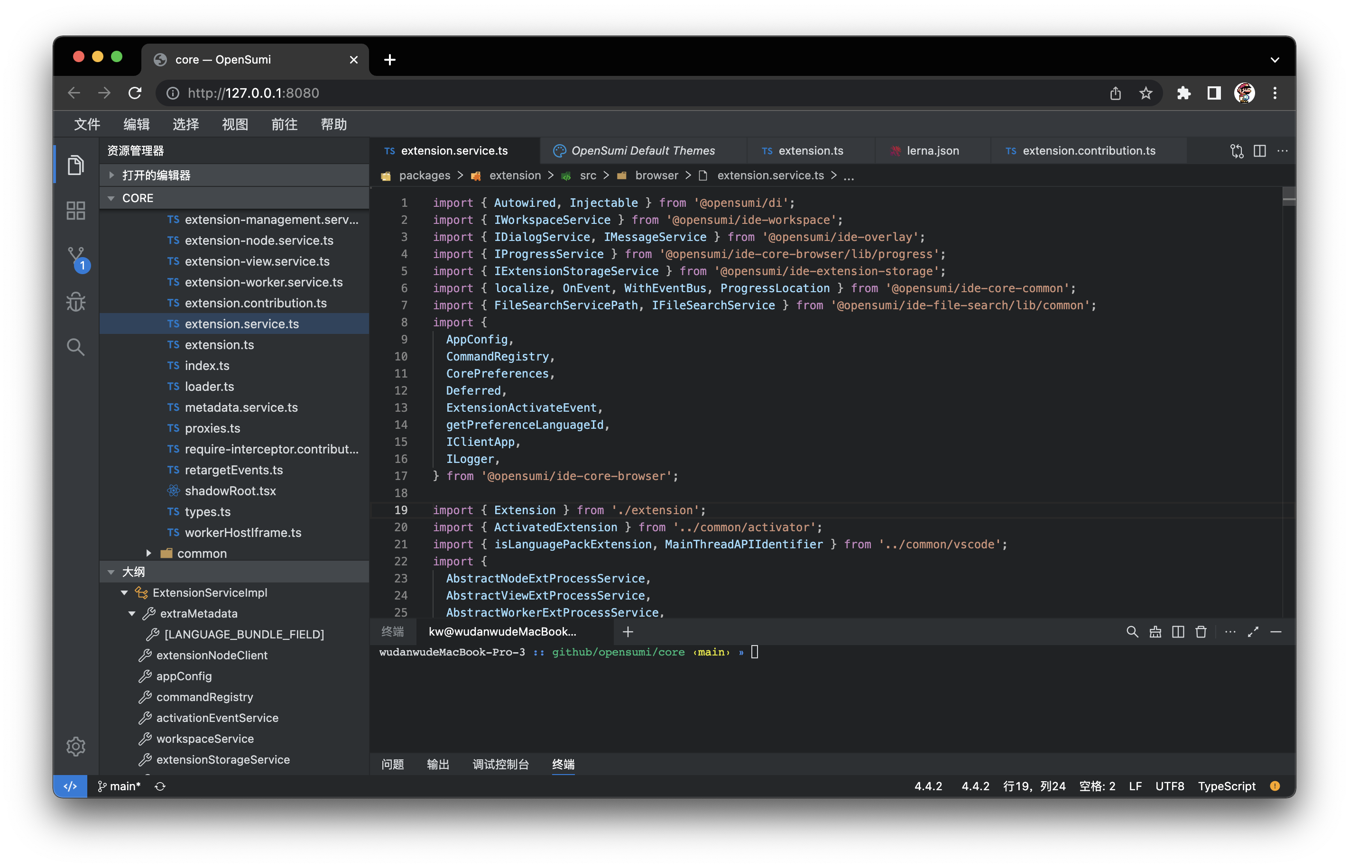Collapse ExtensionServiceImpl in outline
The height and width of the screenshot is (868, 1349).
[x=124, y=592]
